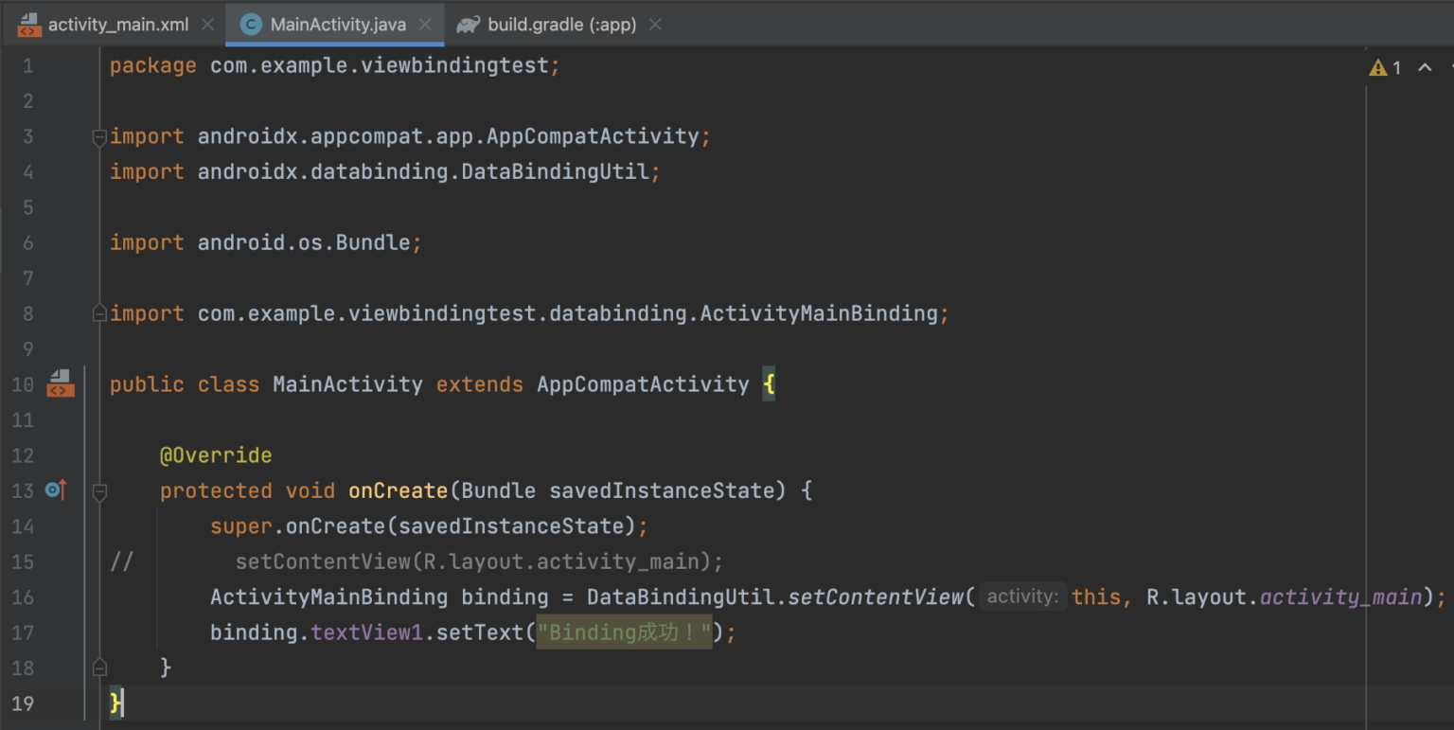This screenshot has width=1454, height=730.
Task: Click the warning indicator showing 1 problem
Action: (1385, 67)
